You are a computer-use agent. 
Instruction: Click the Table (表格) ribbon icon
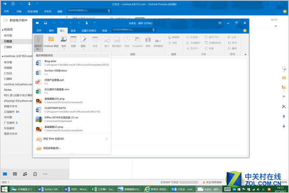click(95, 42)
